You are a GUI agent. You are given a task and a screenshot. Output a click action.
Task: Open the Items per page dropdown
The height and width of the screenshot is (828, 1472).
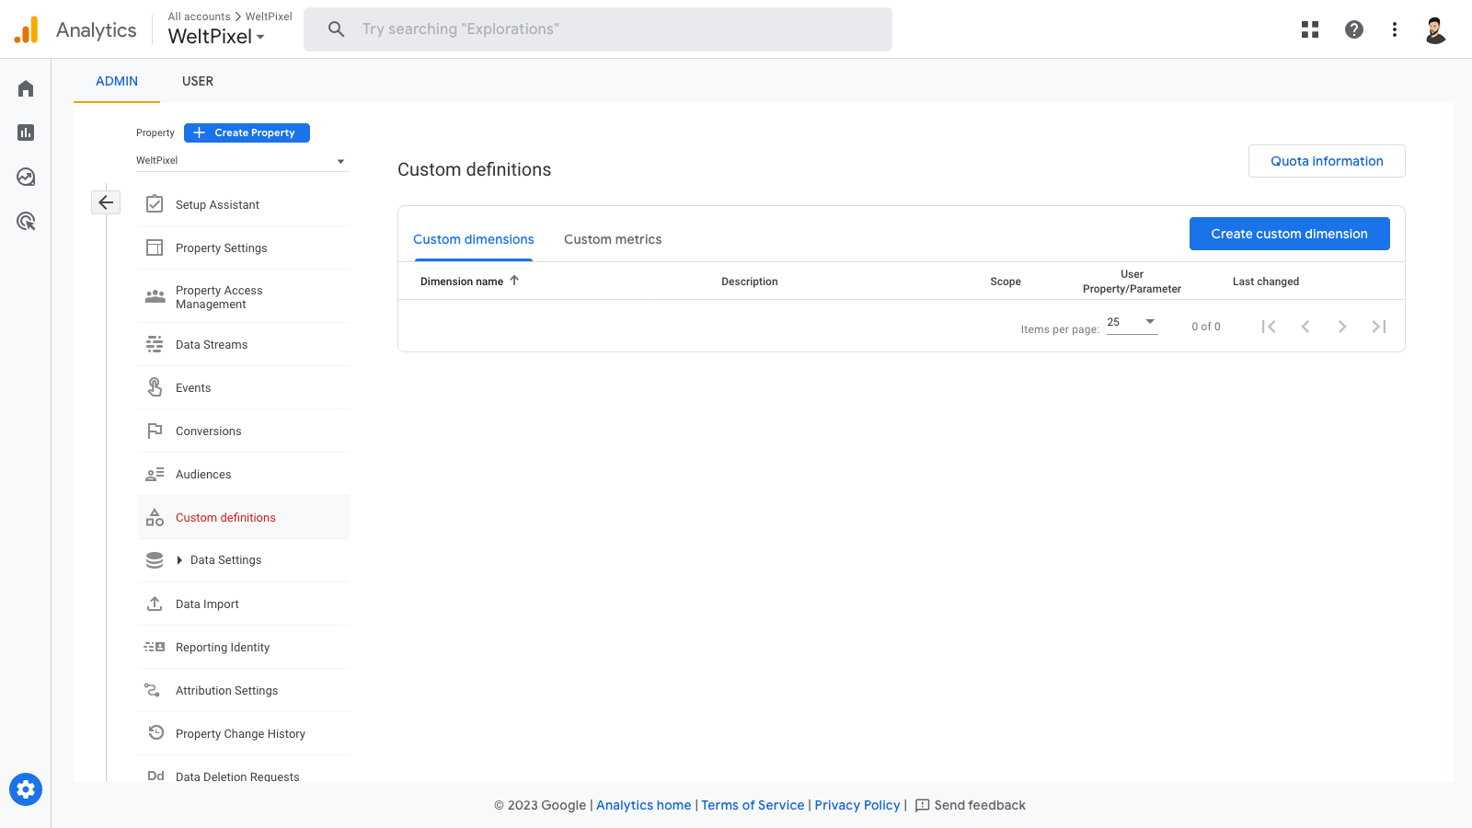coord(1132,322)
